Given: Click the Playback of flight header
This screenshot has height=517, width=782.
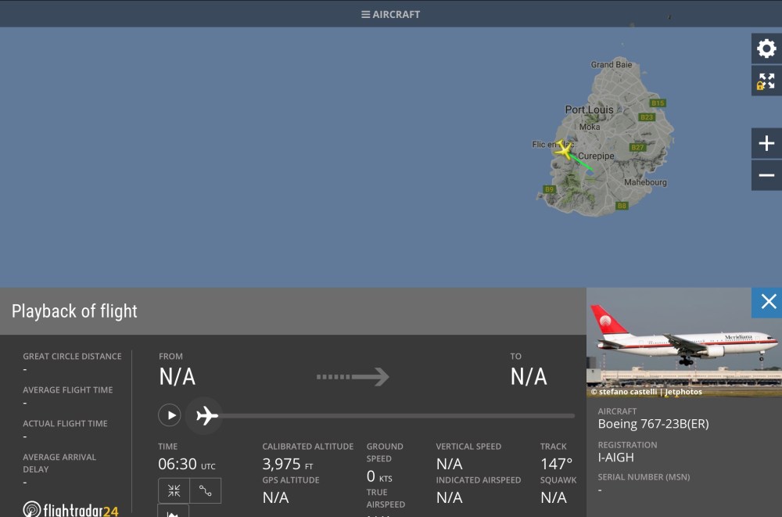Looking at the screenshot, I should 74,311.
